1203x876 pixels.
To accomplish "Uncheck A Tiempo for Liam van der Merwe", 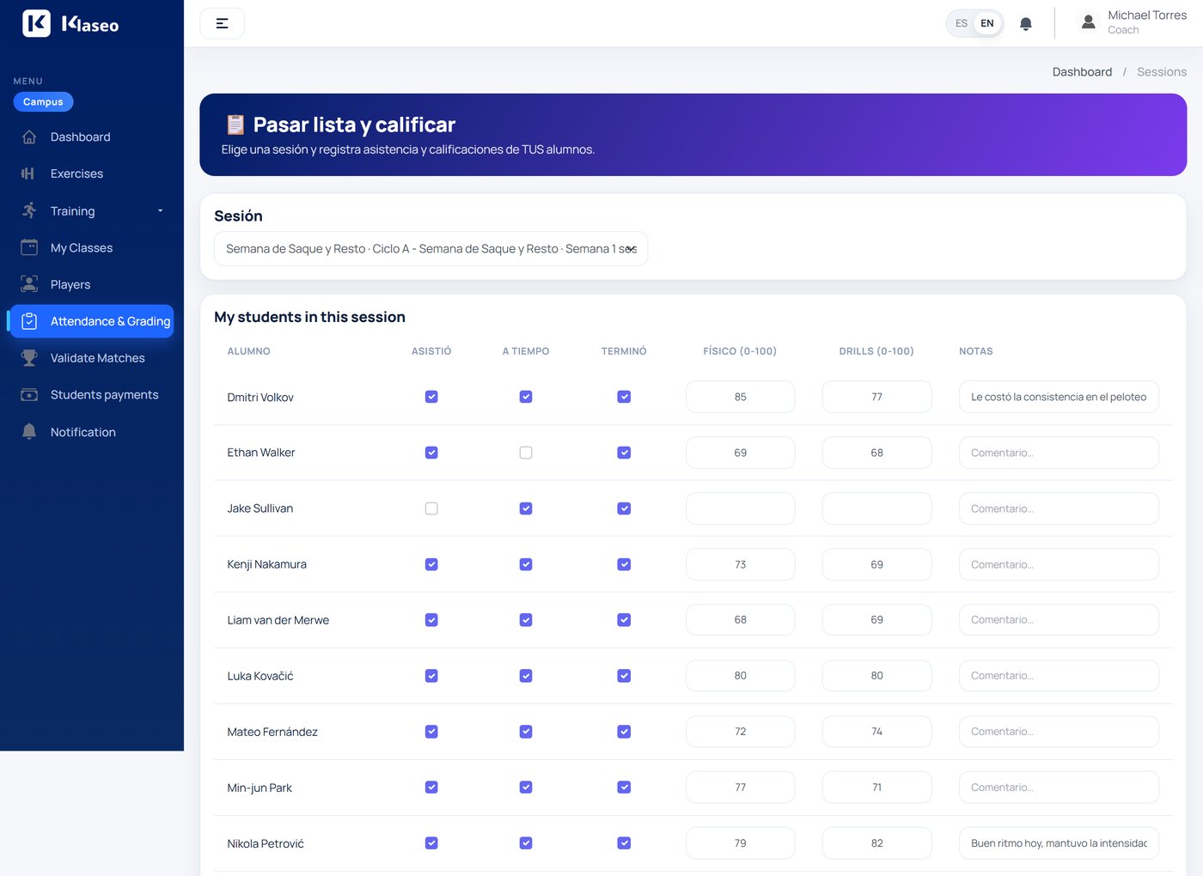I will pyautogui.click(x=526, y=620).
